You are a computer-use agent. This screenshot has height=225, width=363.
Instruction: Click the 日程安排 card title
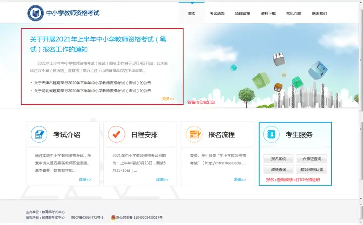tap(144, 135)
